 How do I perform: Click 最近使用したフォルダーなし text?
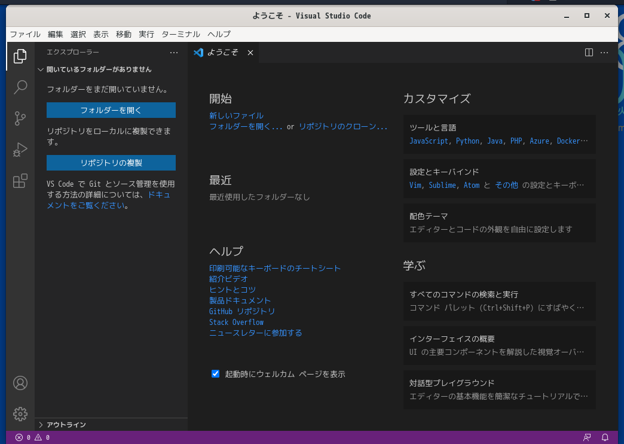259,197
